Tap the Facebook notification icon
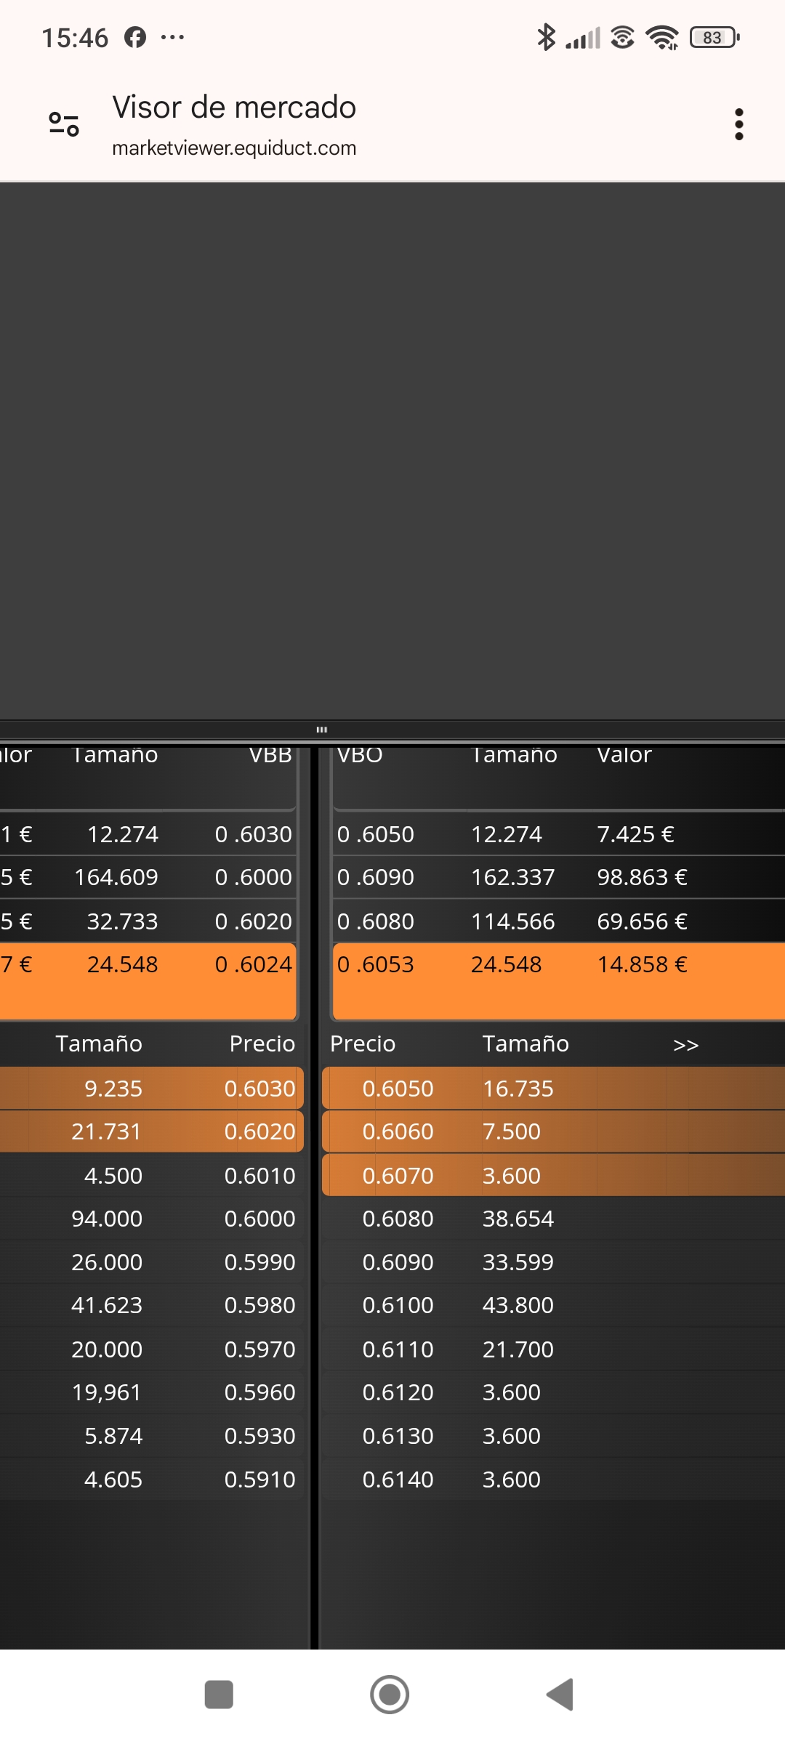This screenshot has width=785, height=1744. [x=135, y=37]
